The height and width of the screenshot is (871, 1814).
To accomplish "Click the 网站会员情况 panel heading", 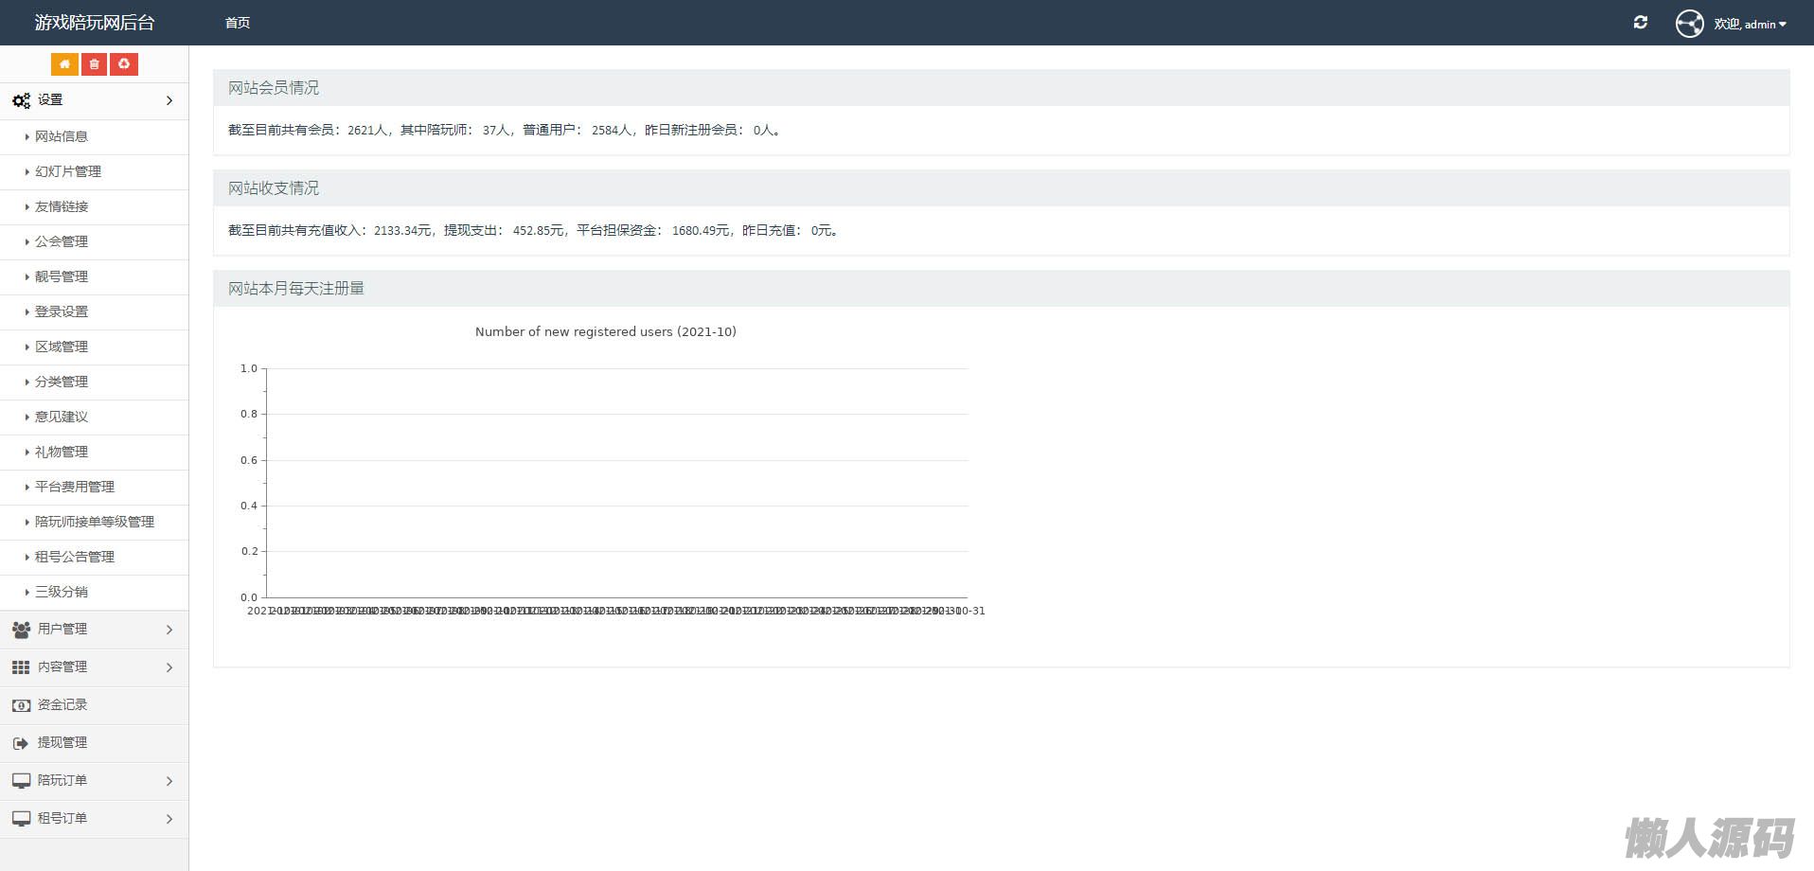I will point(274,88).
